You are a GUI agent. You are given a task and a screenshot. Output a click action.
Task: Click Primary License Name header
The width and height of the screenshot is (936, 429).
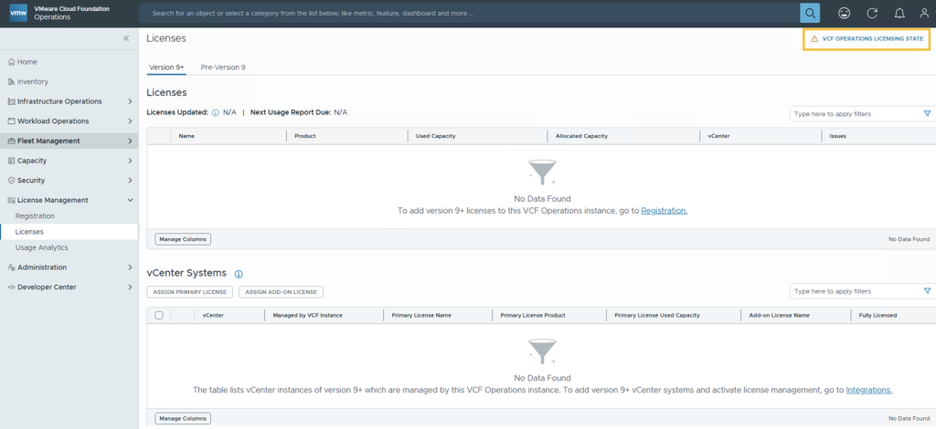[421, 315]
